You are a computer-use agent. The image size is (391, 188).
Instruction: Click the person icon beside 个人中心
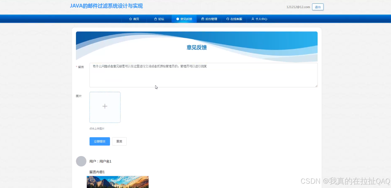253,19
